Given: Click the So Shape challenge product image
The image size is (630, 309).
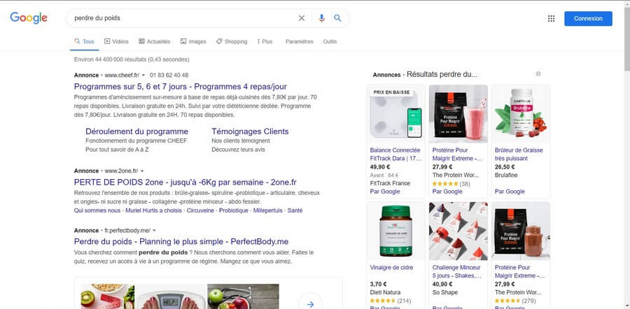Looking at the screenshot, I should (458, 231).
